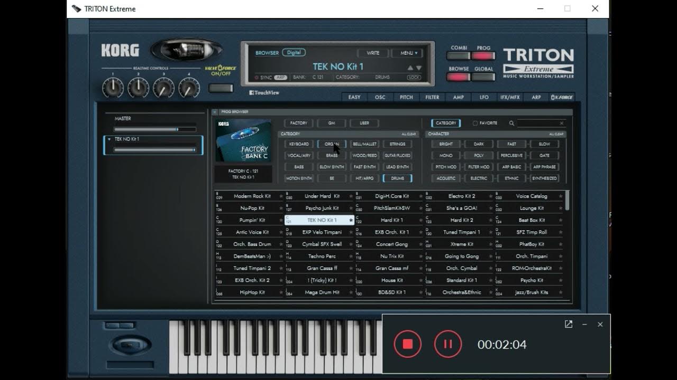Filter by ORGAN category
Viewport: 677px width, 380px height.
[332, 144]
